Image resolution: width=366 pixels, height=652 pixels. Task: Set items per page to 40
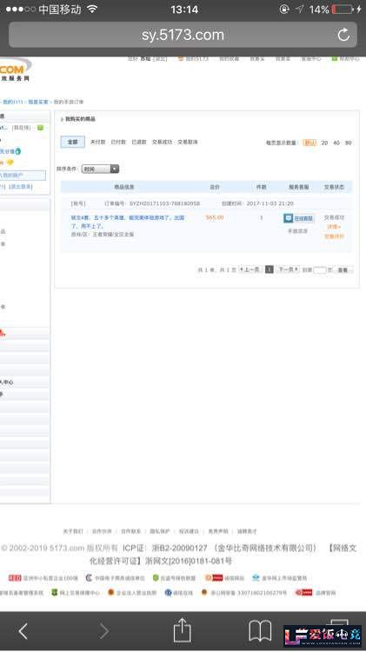pos(336,143)
